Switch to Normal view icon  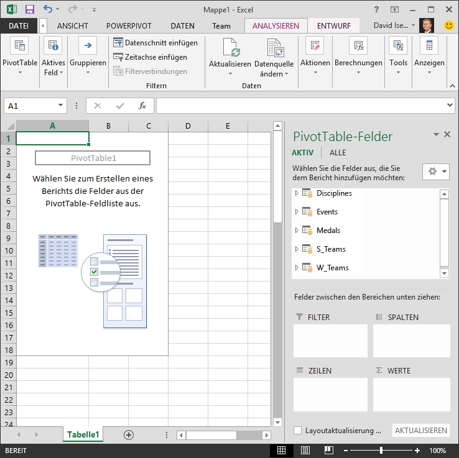click(x=281, y=451)
